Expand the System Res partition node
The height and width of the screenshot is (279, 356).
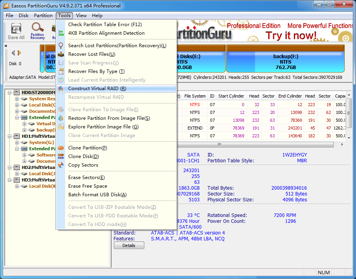point(17,99)
